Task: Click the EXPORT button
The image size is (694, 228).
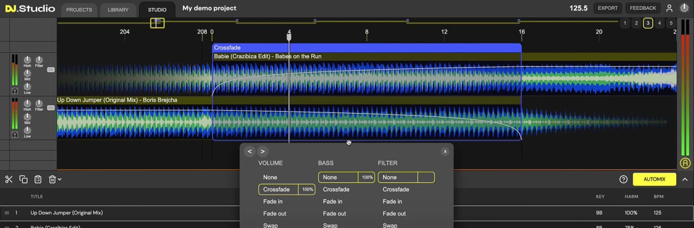Action: point(608,8)
